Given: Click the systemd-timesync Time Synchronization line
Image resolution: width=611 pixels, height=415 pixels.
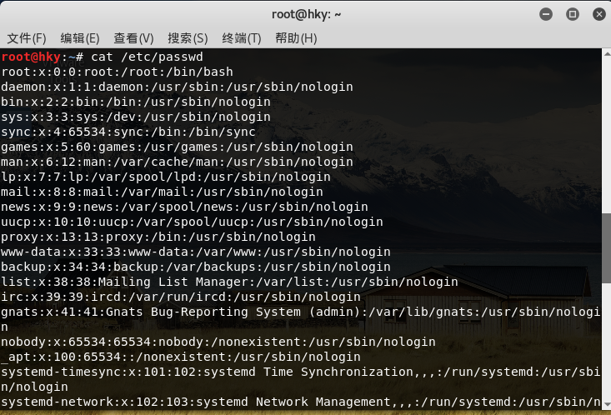Looking at the screenshot, I should point(300,379).
